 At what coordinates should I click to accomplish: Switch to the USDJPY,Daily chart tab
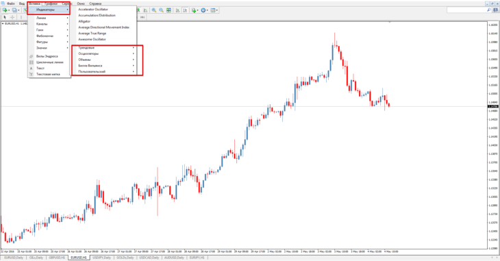pos(101,258)
